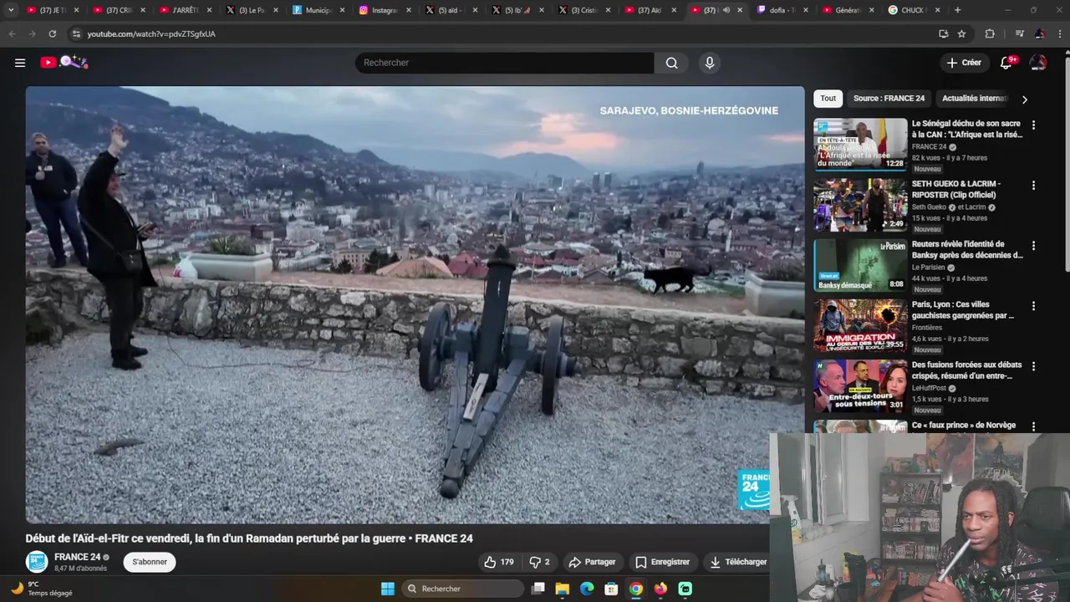
Task: Click install app icon in address bar
Action: (x=943, y=33)
